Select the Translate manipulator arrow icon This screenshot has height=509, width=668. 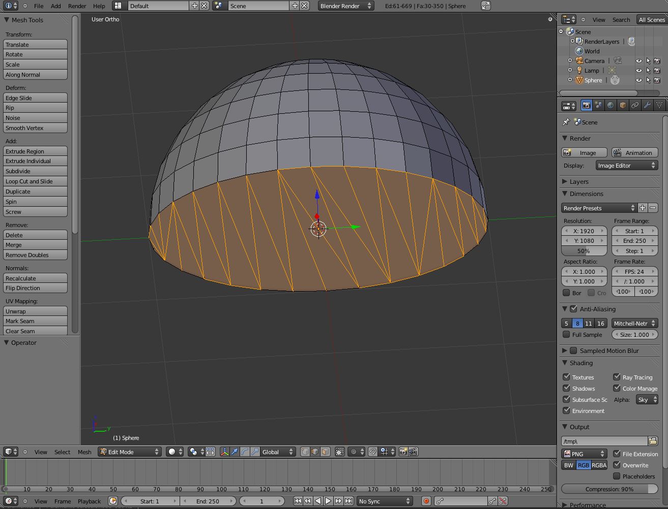coord(235,452)
